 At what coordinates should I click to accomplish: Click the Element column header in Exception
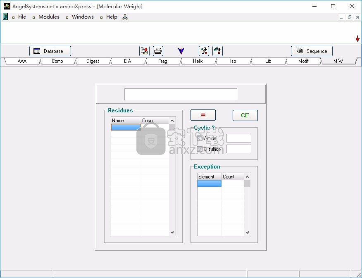pos(210,177)
